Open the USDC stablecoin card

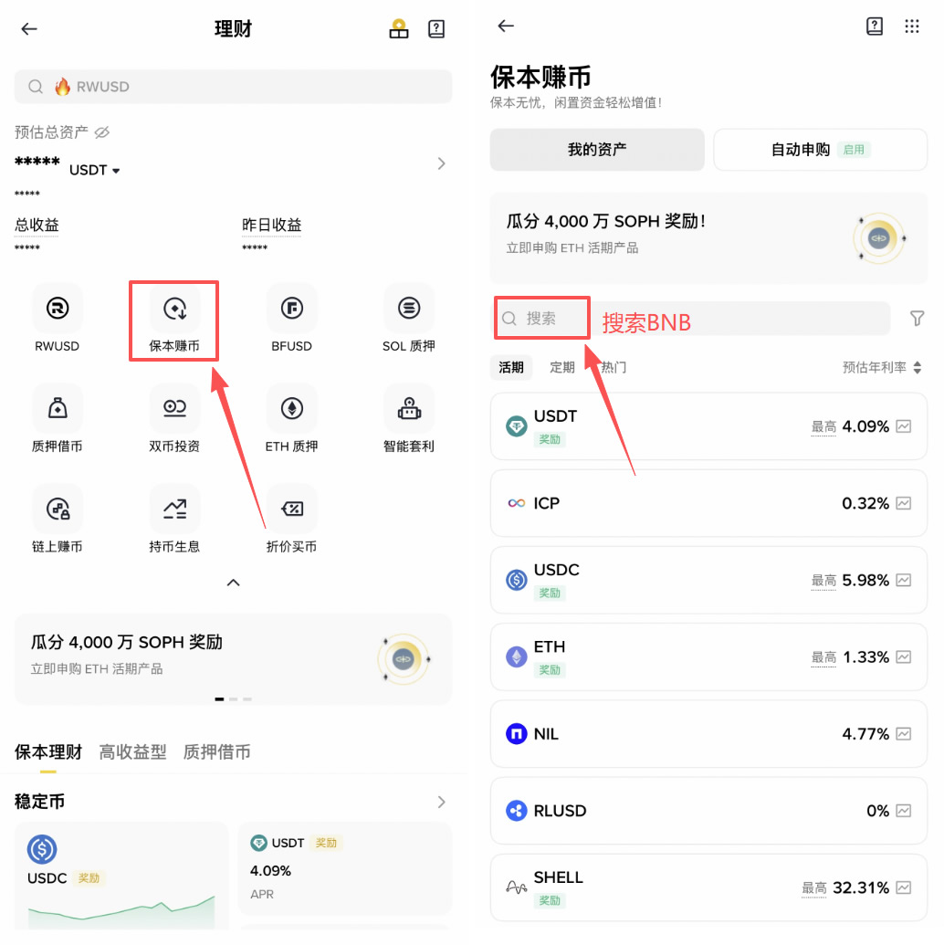tap(121, 876)
